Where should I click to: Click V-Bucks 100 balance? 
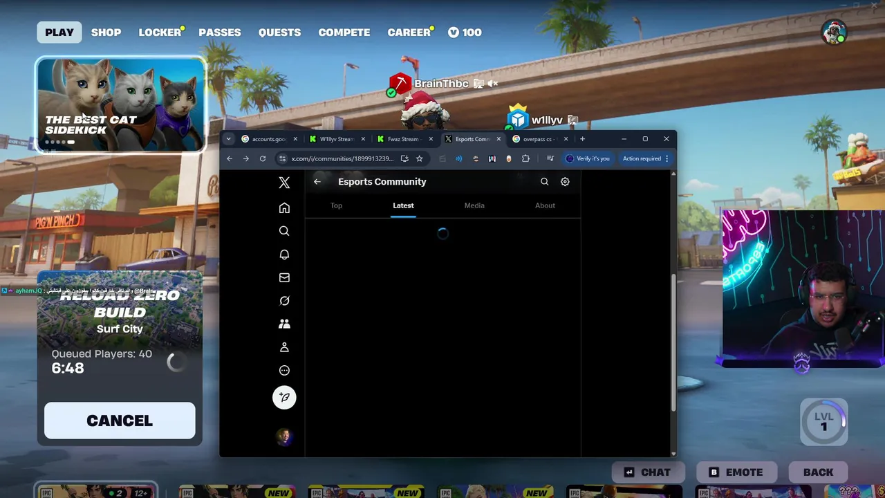pyautogui.click(x=465, y=33)
